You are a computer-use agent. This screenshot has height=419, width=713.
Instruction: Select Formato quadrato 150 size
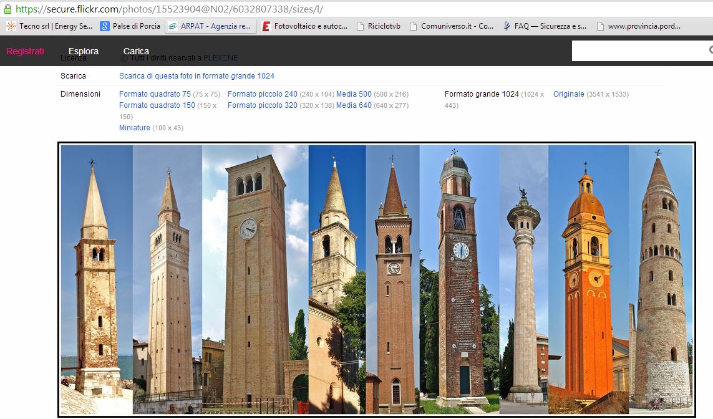pos(157,105)
